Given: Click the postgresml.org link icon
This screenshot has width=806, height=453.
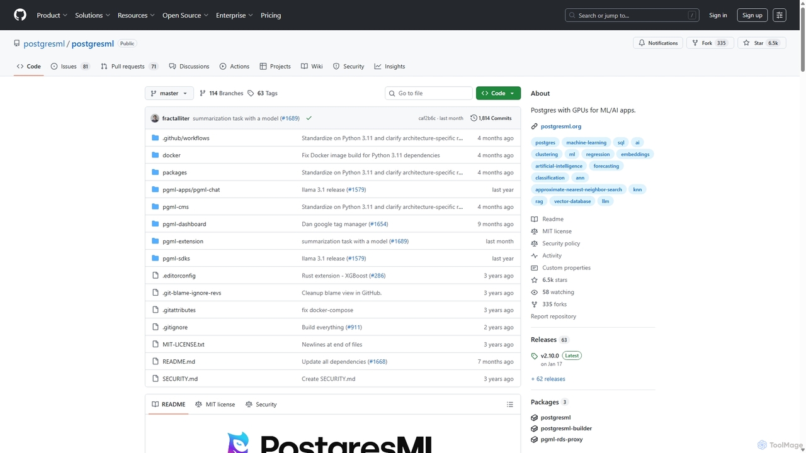Looking at the screenshot, I should click(534, 126).
